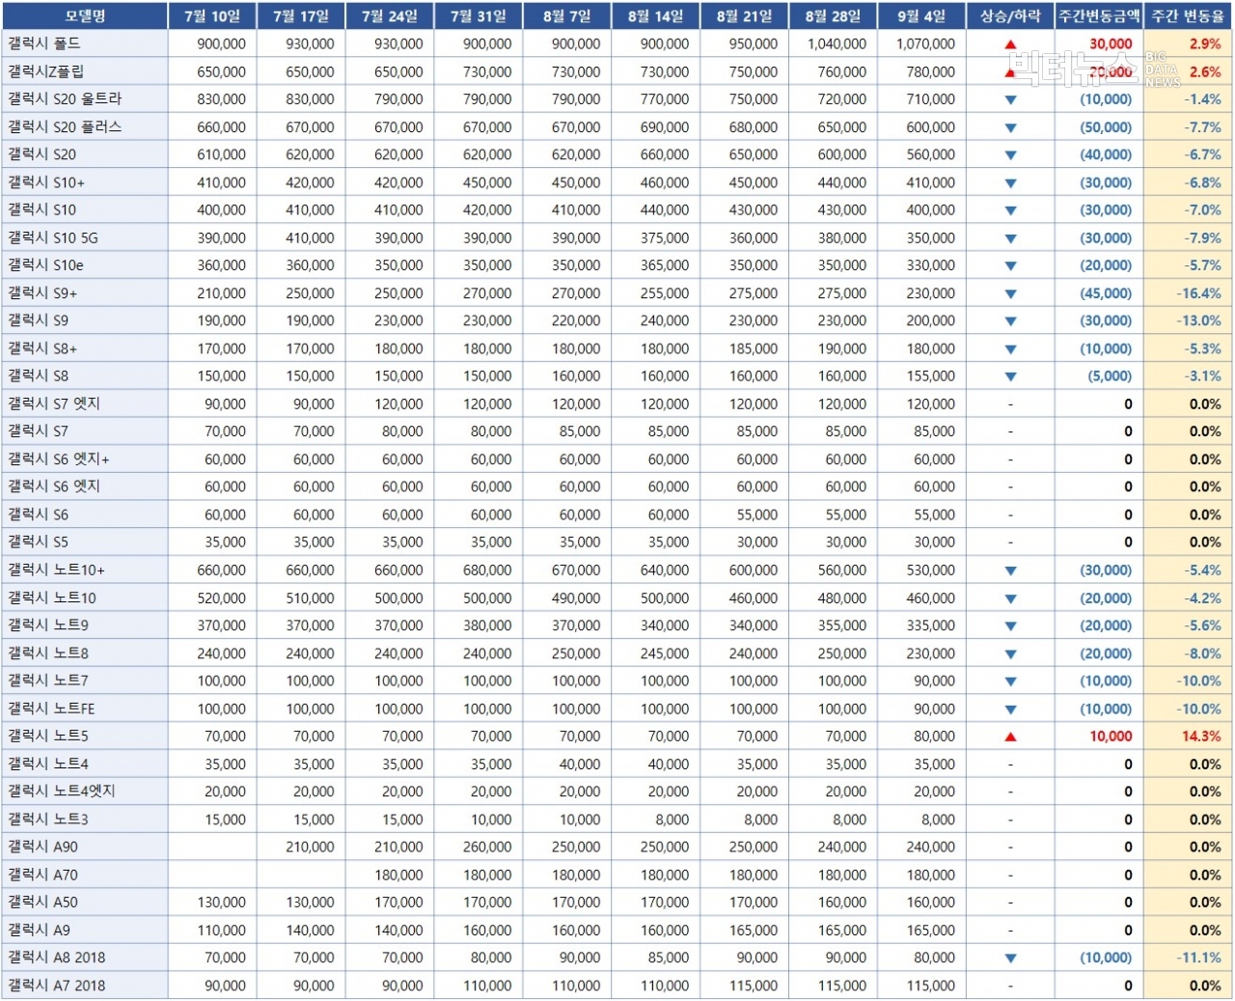
Task: Click the down arrow for 갤럭시 노트10+
Action: (1010, 570)
